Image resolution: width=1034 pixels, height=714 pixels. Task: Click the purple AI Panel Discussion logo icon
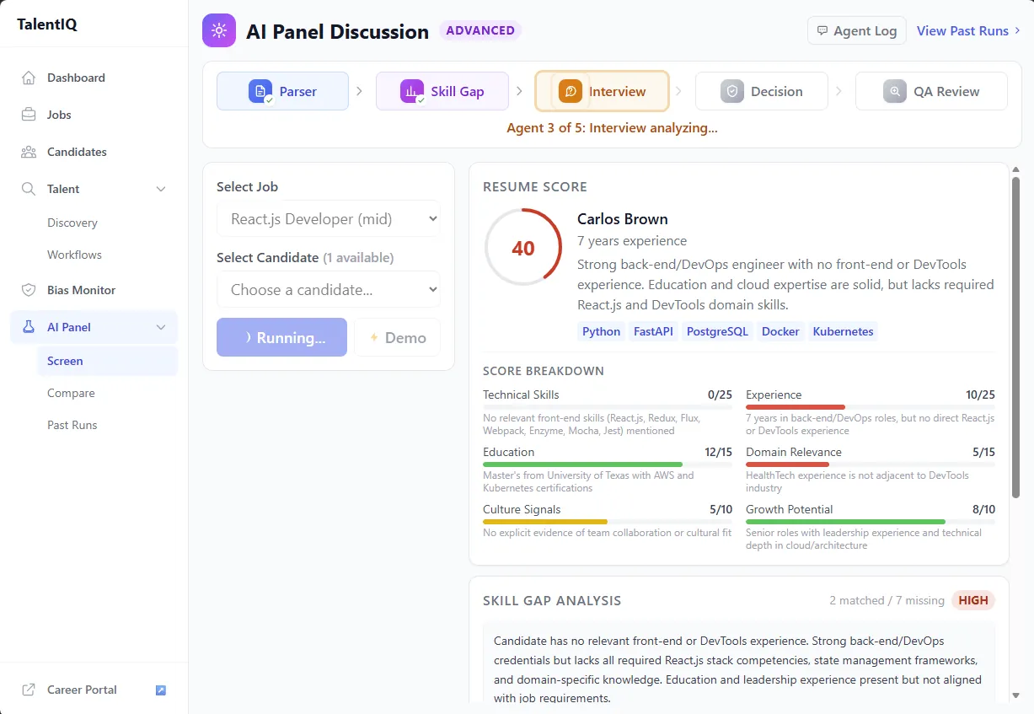click(219, 30)
